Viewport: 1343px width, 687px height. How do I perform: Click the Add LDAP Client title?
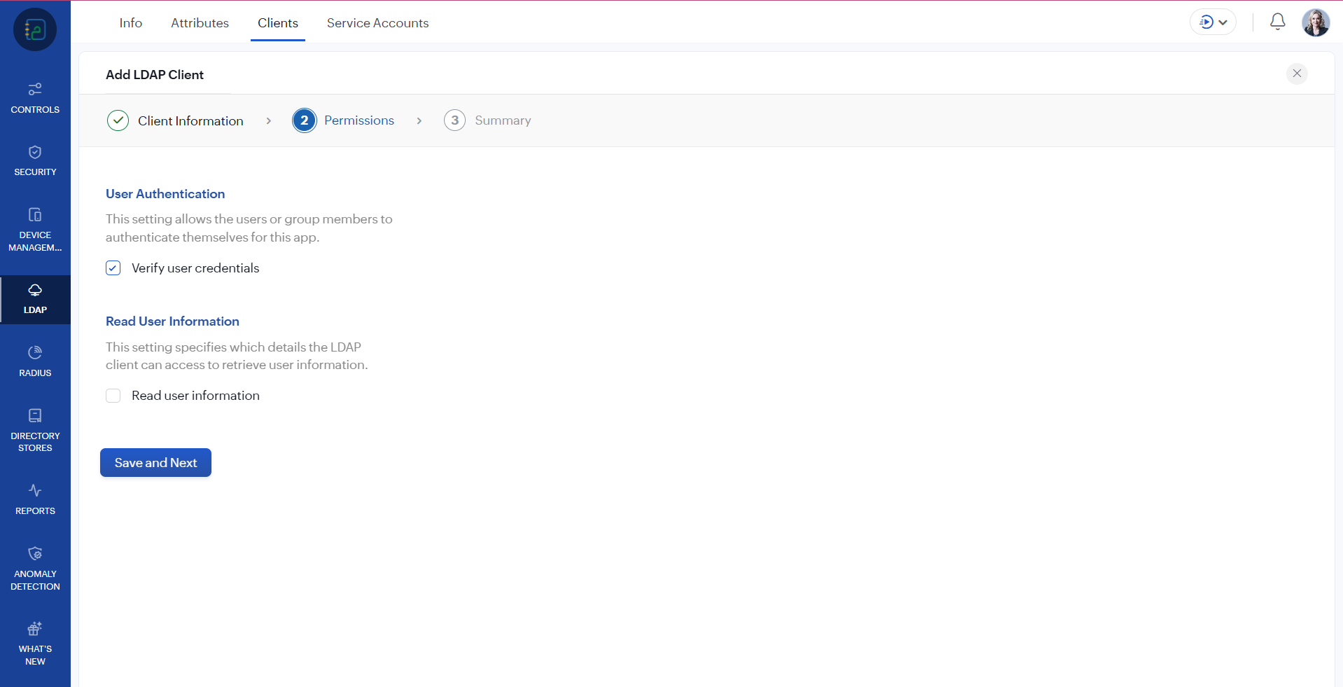[155, 75]
